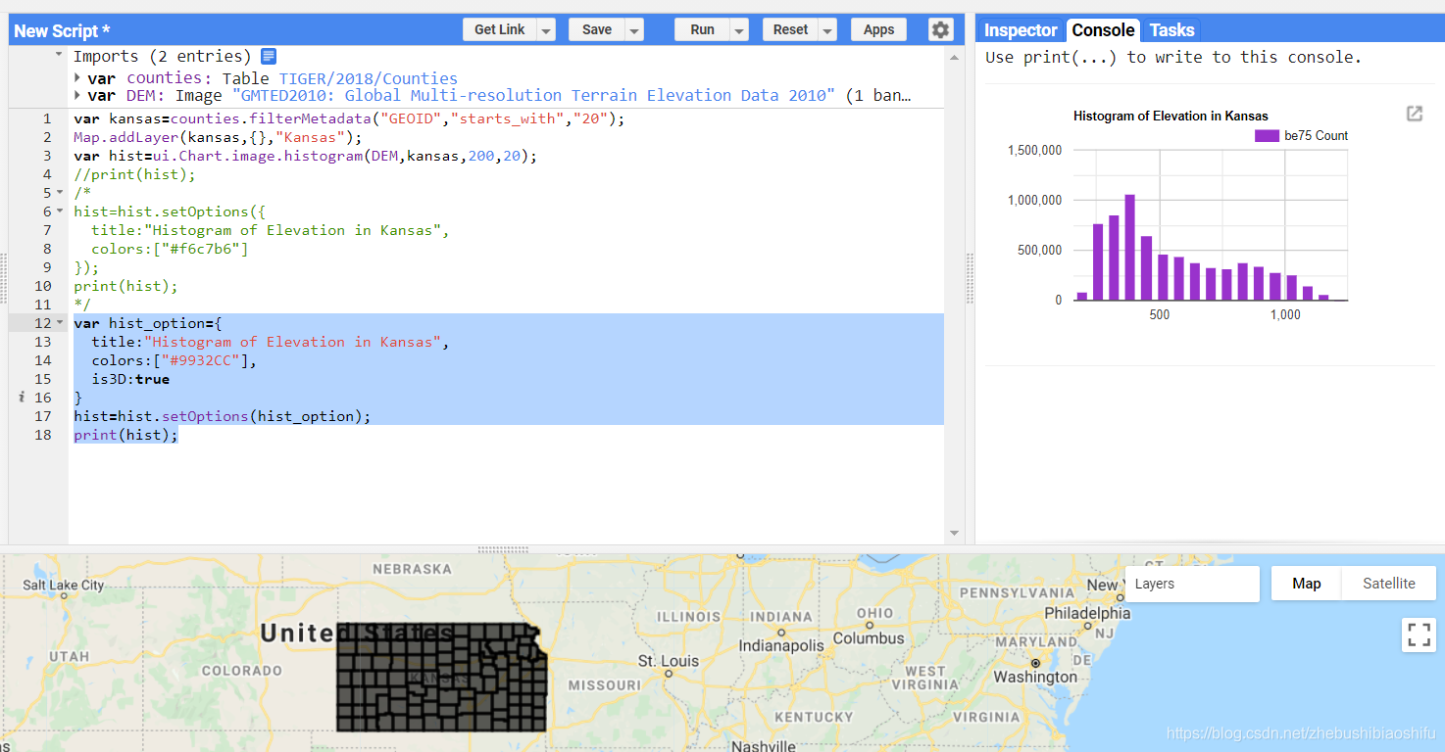
Task: Switch to the Tasks tab
Action: (x=1171, y=30)
